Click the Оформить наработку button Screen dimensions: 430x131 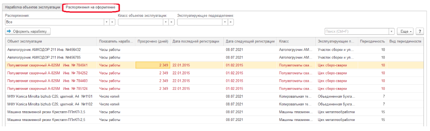[x=28, y=31]
